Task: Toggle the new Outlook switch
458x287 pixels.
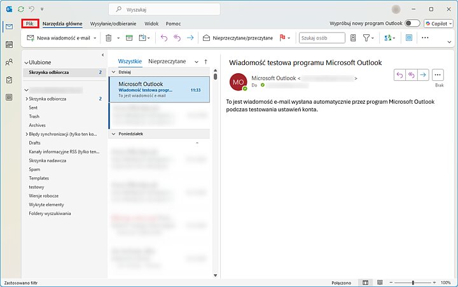Action: tap(412, 23)
